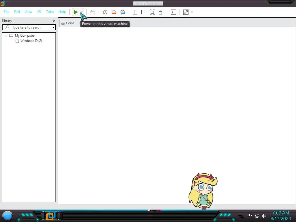Switch to Unity mode icon
The image size is (296, 222).
pyautogui.click(x=161, y=12)
